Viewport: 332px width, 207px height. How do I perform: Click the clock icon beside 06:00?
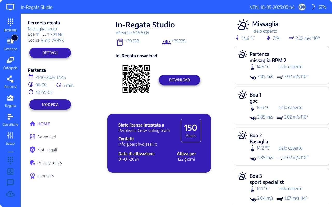tap(31, 84)
